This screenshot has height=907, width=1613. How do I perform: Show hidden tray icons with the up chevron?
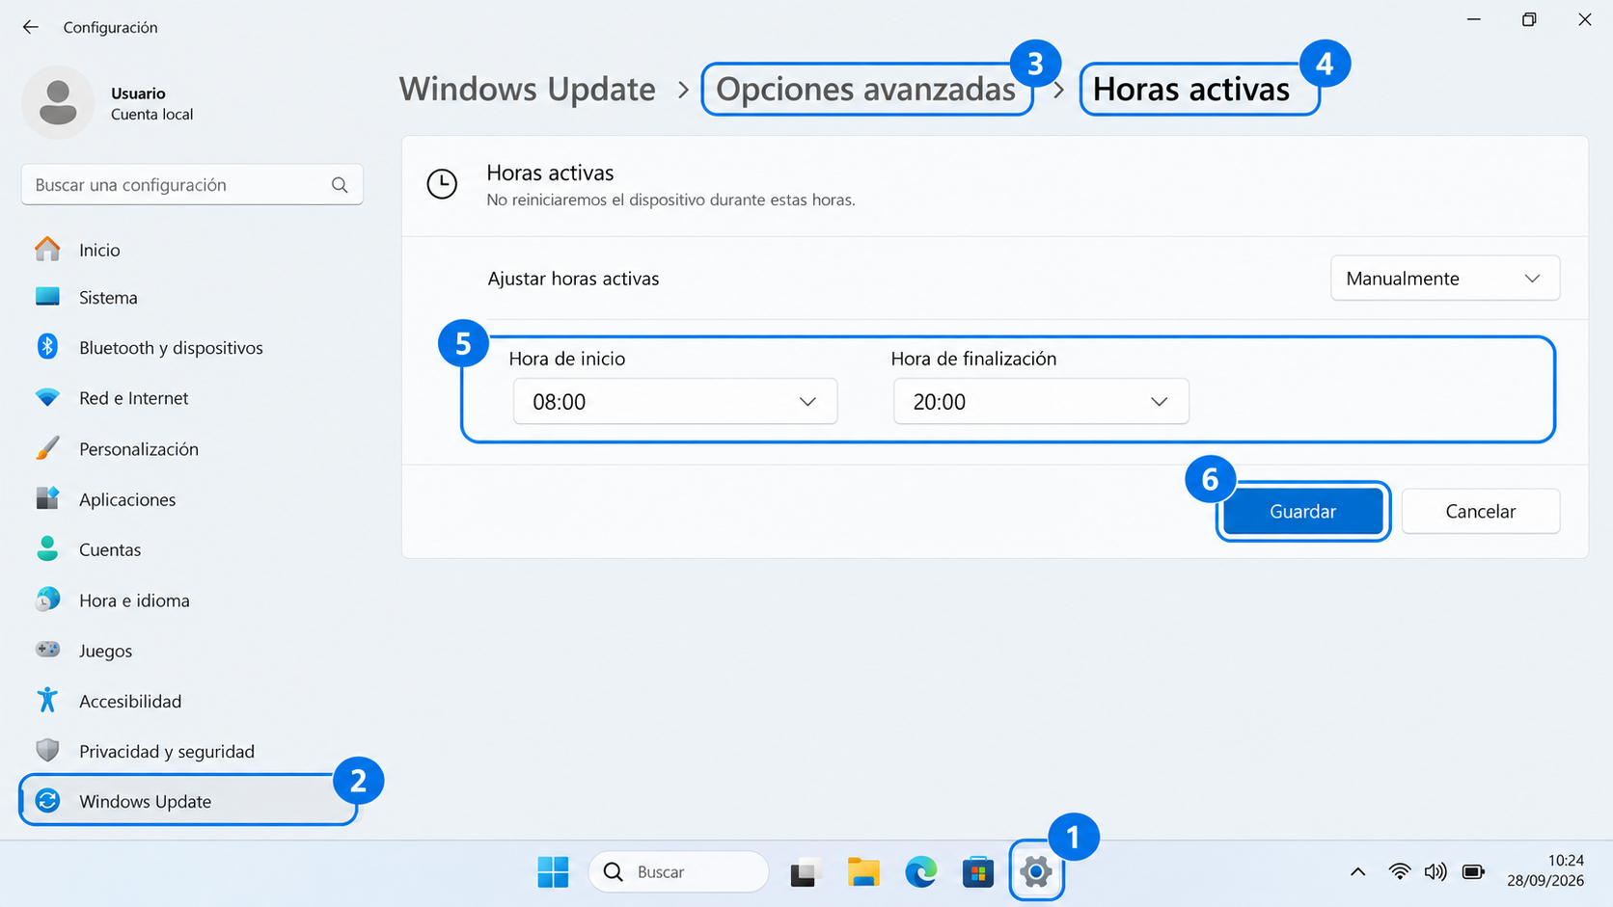[x=1357, y=872]
